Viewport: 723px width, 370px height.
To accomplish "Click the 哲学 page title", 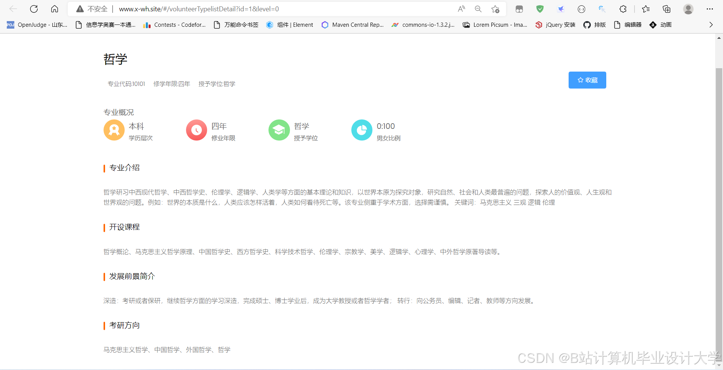I will tap(116, 59).
